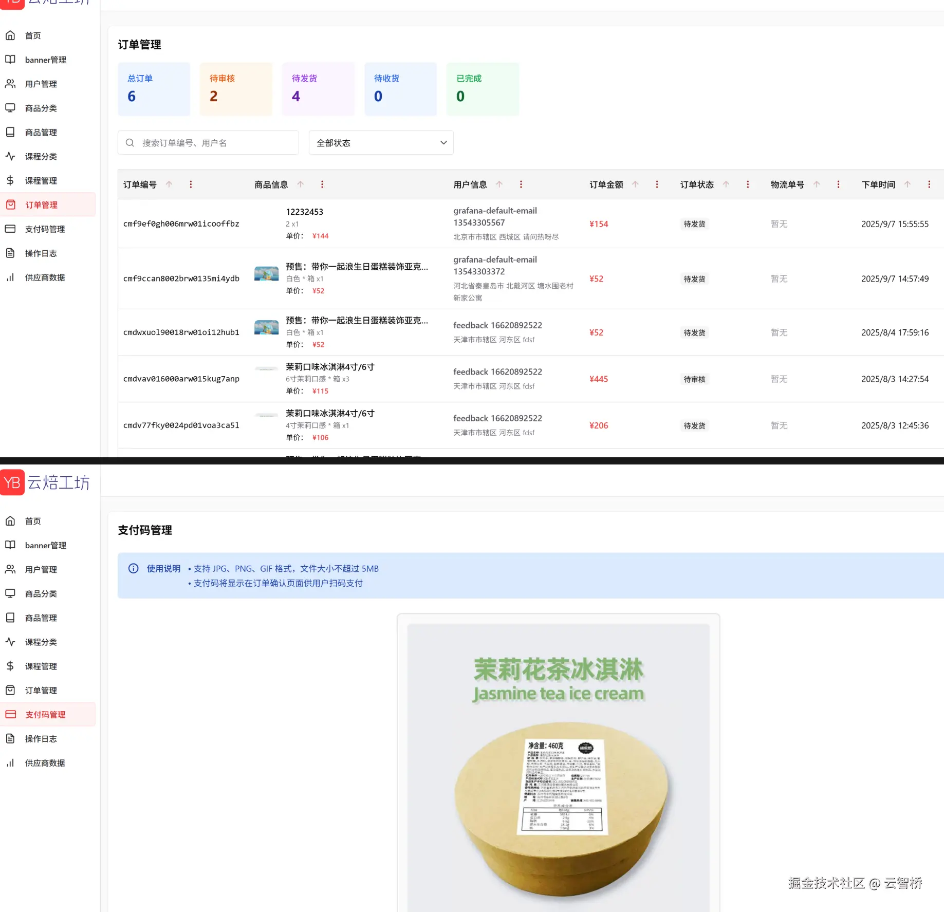The width and height of the screenshot is (944, 912).
Task: Click the 课程分类 pulse icon on the 订单管理 page
Action: click(x=10, y=156)
